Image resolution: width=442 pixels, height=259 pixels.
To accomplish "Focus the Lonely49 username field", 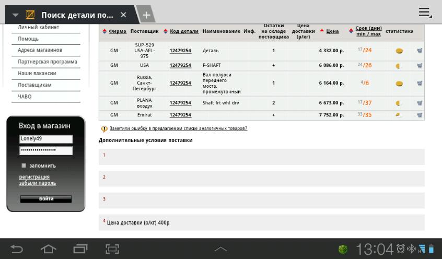I will click(46, 139).
